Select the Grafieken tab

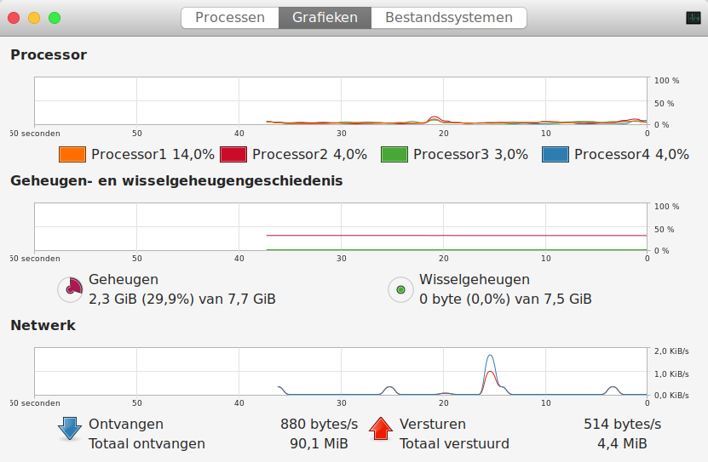325,17
